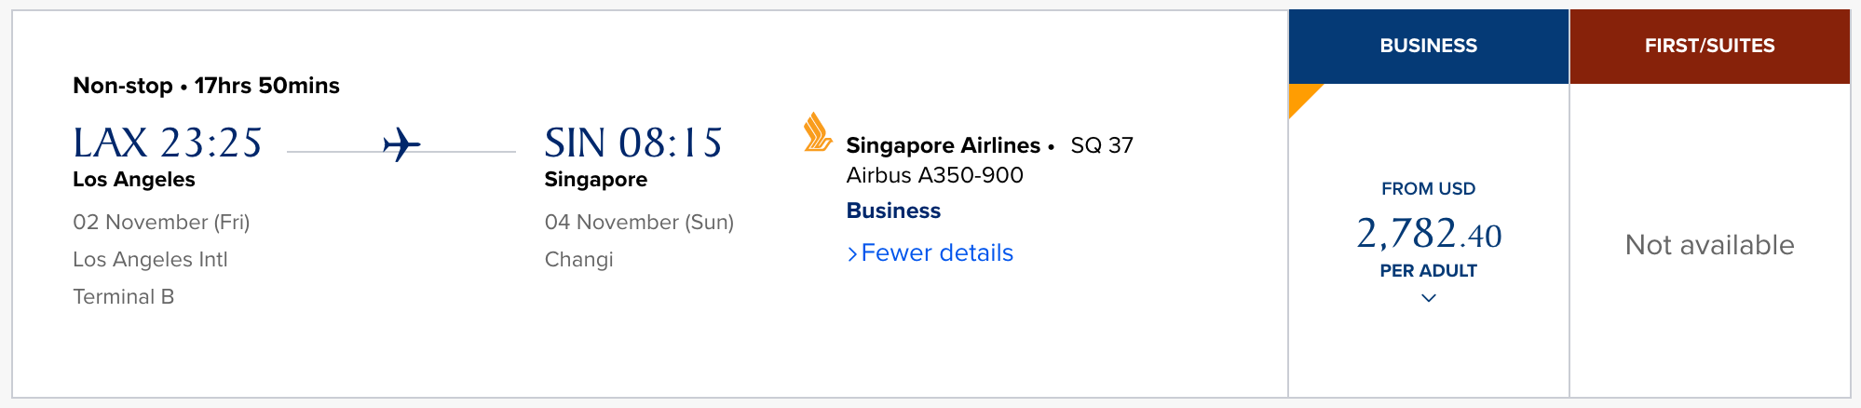
Task: Click the Not available First/Suites cell
Action: tap(1710, 244)
